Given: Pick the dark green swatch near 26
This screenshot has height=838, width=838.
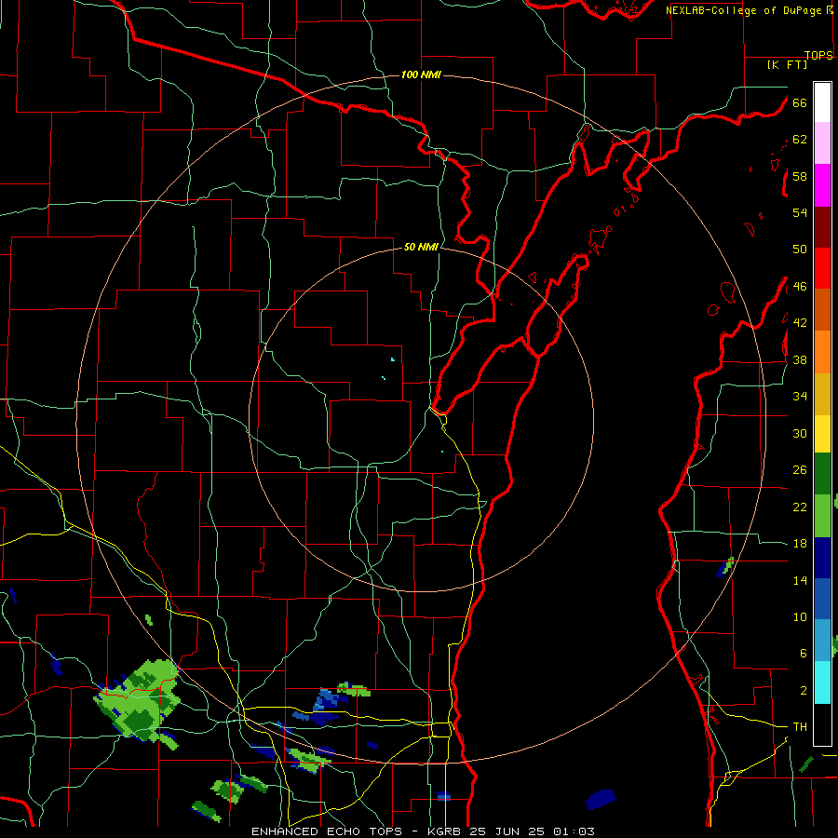Looking at the screenshot, I should (x=822, y=474).
